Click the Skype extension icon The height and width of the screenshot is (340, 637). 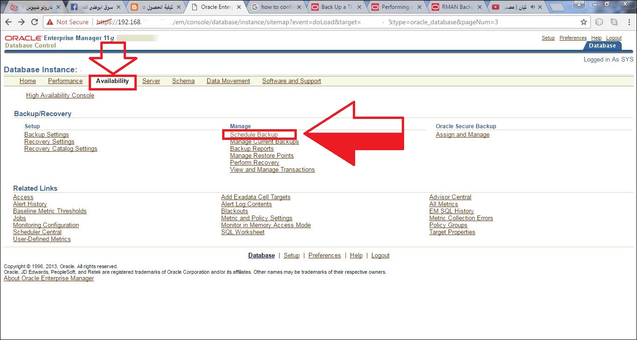(614, 22)
